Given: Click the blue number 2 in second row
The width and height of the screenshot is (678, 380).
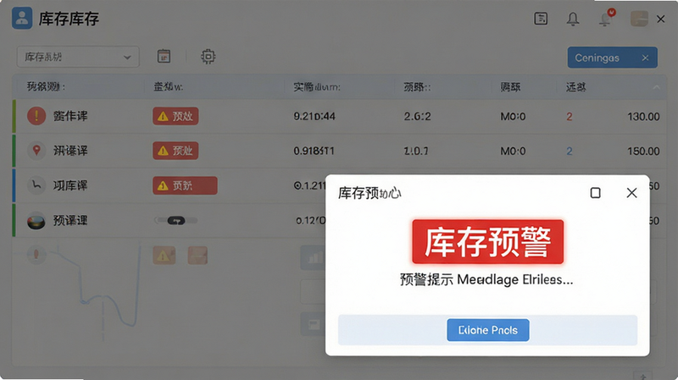Looking at the screenshot, I should [x=570, y=151].
